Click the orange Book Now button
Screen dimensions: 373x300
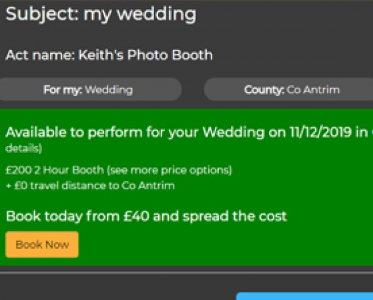[x=42, y=245]
